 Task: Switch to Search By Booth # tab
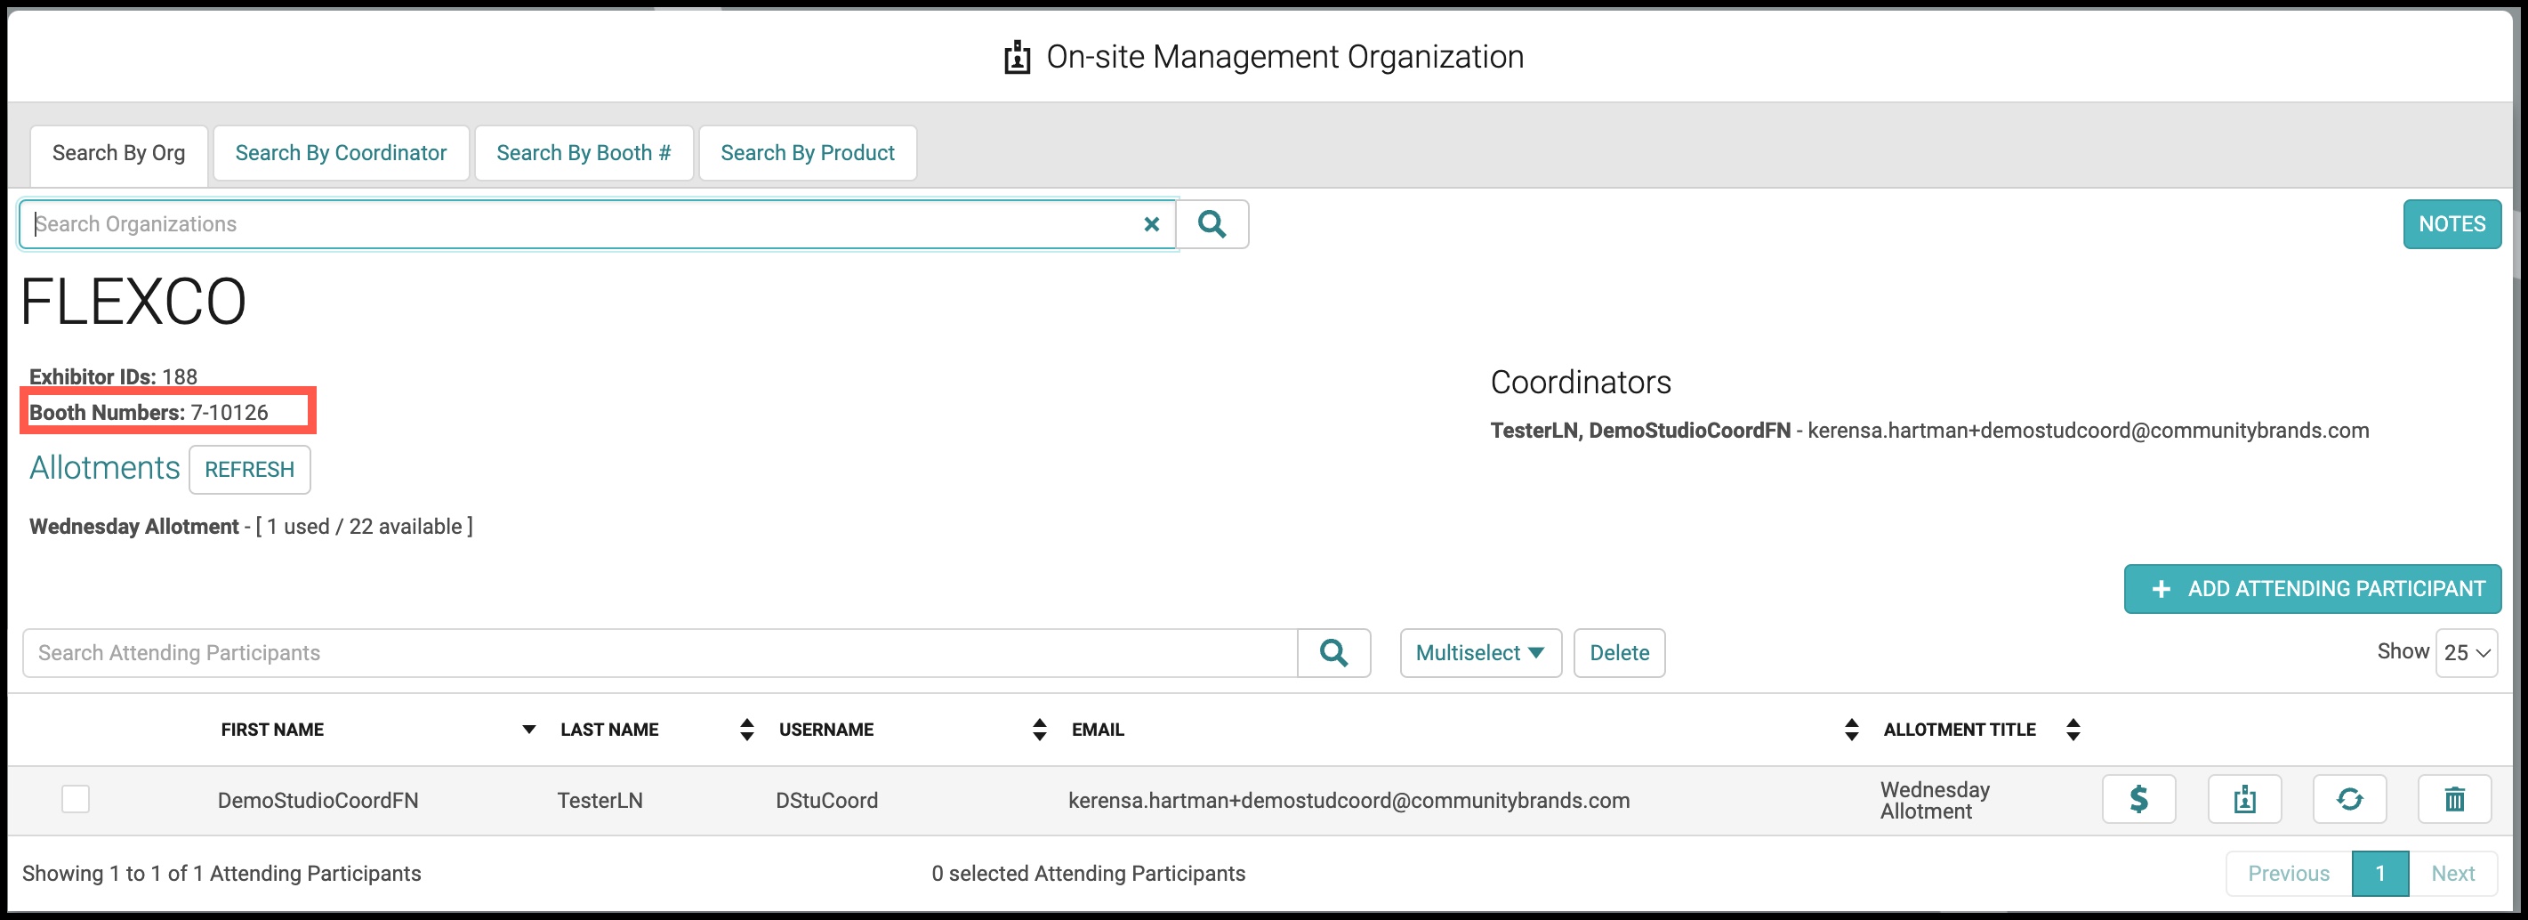584,153
